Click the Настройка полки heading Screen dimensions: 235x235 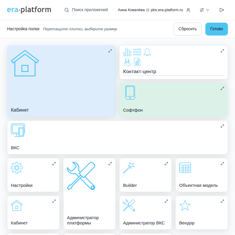[x=23, y=29]
